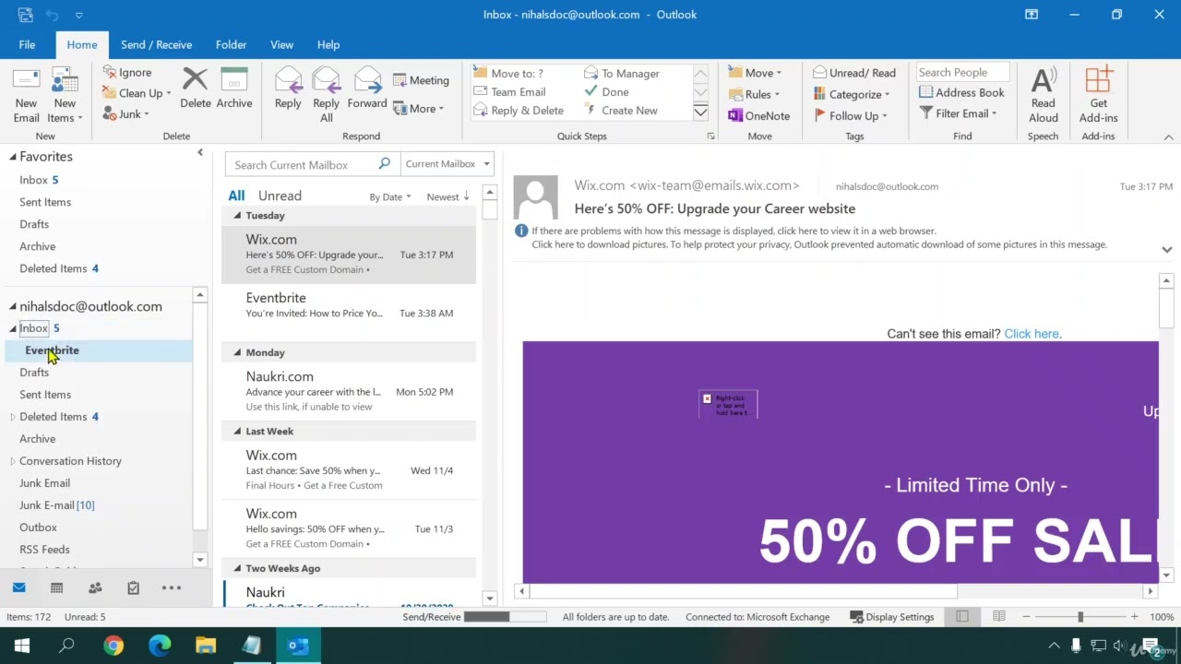Image resolution: width=1181 pixels, height=664 pixels.
Task: Adjust the zoom slider handle
Action: pos(1080,617)
